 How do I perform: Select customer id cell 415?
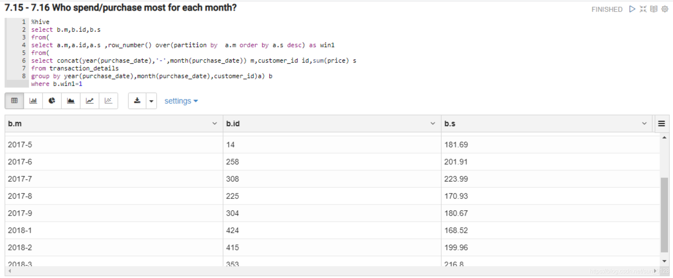[332, 247]
